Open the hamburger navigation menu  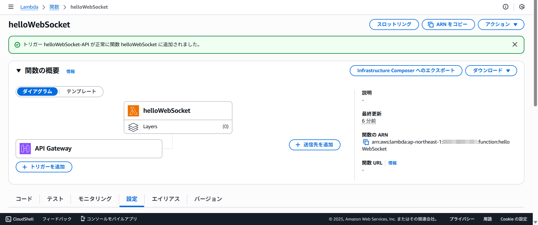pos(11,7)
